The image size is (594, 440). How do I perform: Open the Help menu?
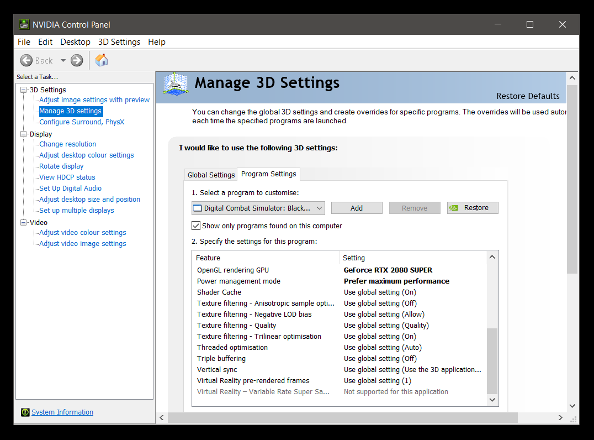click(156, 41)
